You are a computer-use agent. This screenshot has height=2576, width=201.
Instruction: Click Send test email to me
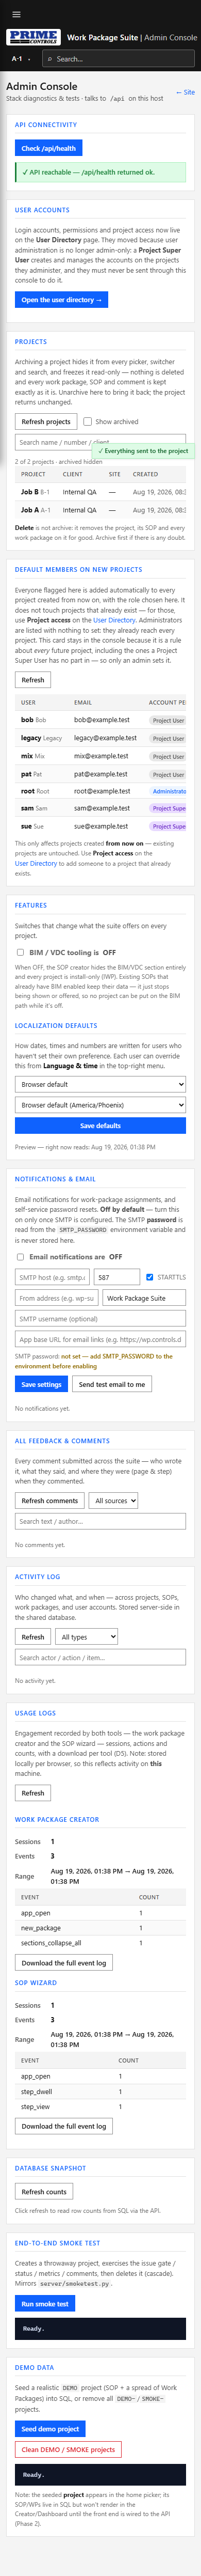(112, 1384)
